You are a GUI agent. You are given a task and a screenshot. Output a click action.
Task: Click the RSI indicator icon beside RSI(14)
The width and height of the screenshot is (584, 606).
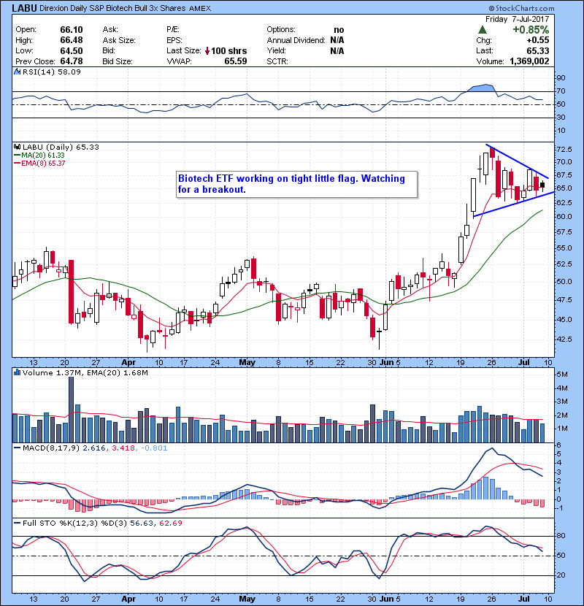(x=17, y=72)
